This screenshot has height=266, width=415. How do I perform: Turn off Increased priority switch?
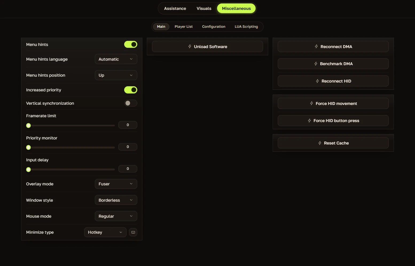tap(131, 90)
